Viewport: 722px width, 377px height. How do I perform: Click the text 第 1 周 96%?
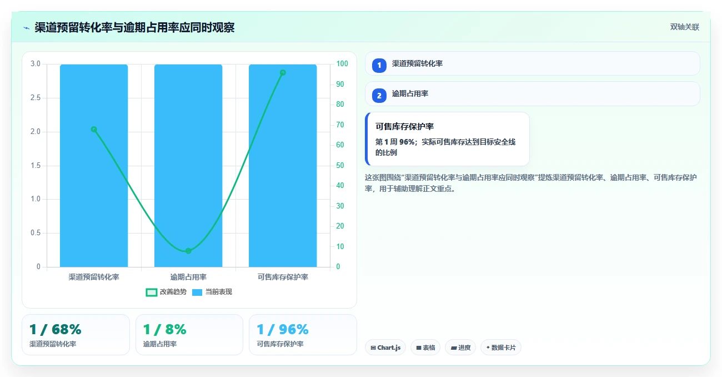tap(395, 142)
